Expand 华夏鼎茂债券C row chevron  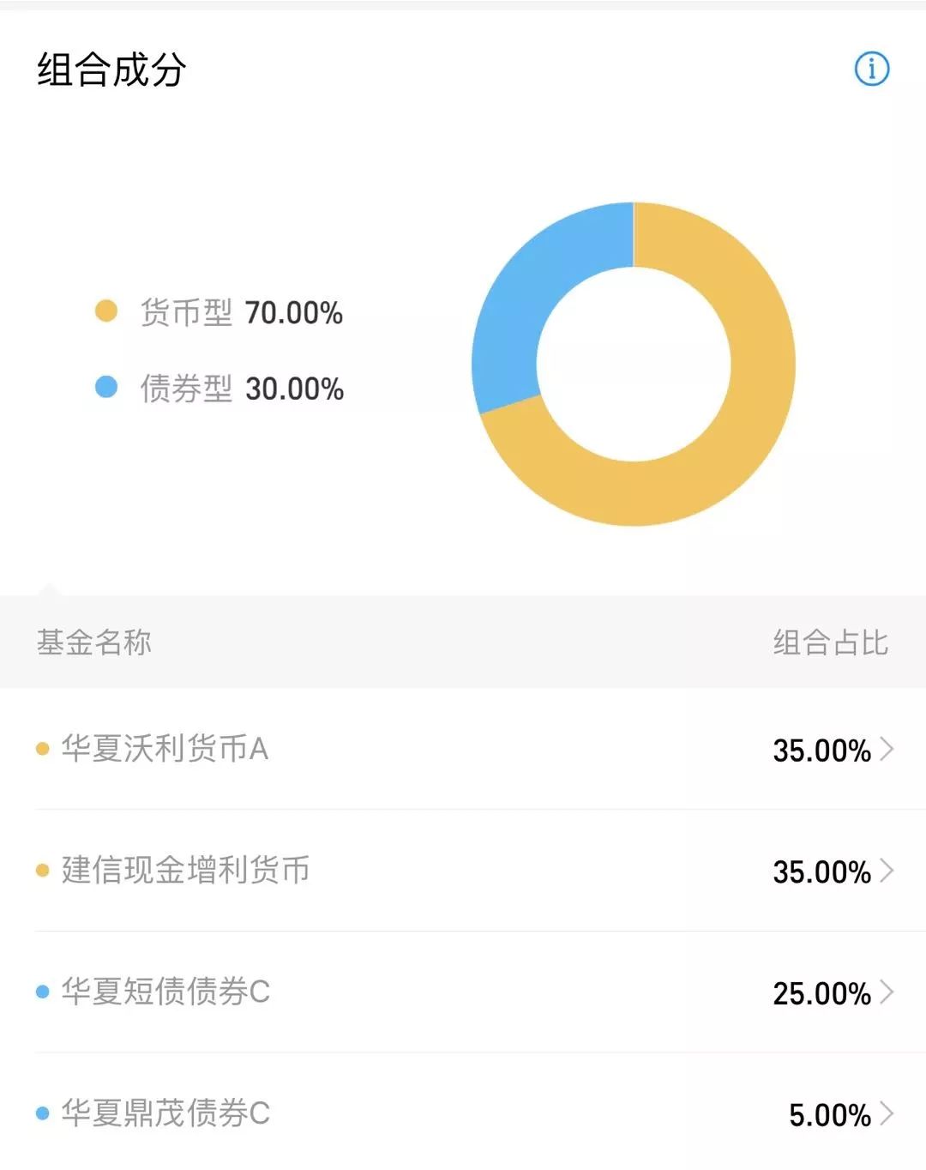tap(887, 1114)
